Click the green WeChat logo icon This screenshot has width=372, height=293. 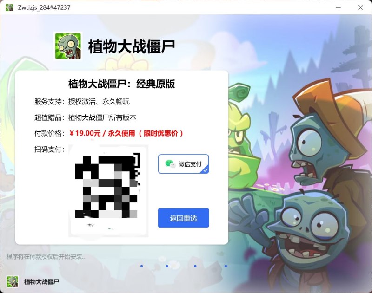pos(170,163)
